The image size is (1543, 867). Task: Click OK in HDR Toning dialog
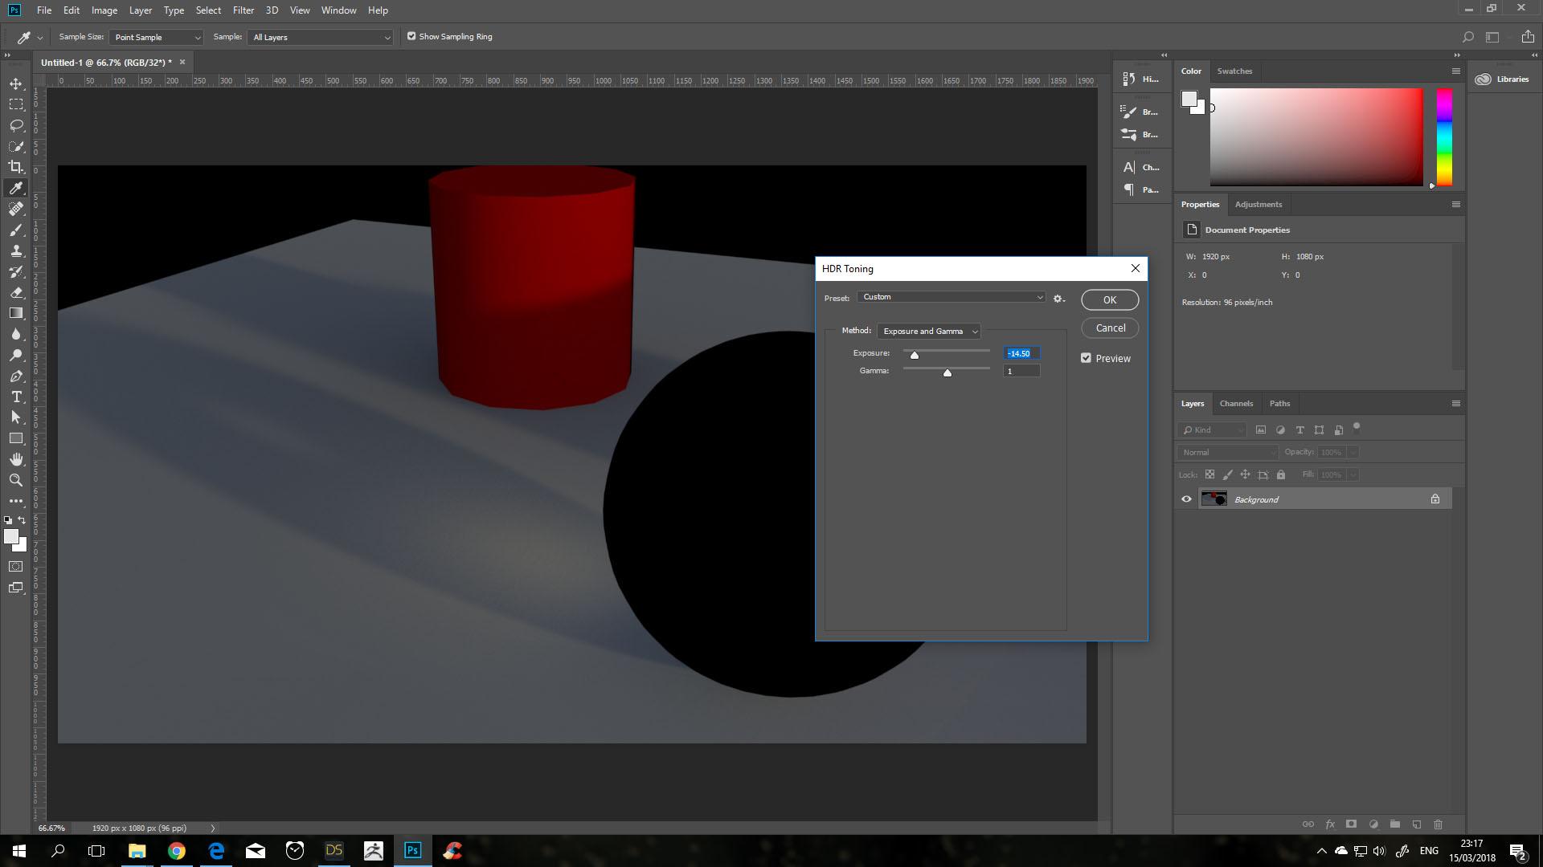tap(1109, 299)
